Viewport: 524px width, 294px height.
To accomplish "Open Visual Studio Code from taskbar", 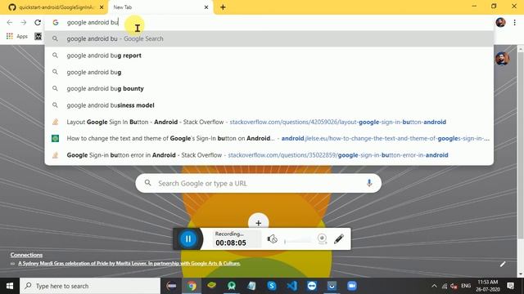I will [291, 286].
